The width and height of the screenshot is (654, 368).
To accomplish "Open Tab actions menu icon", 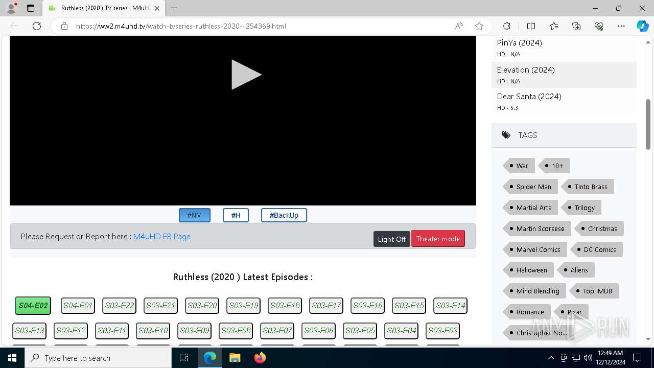I will (31, 8).
